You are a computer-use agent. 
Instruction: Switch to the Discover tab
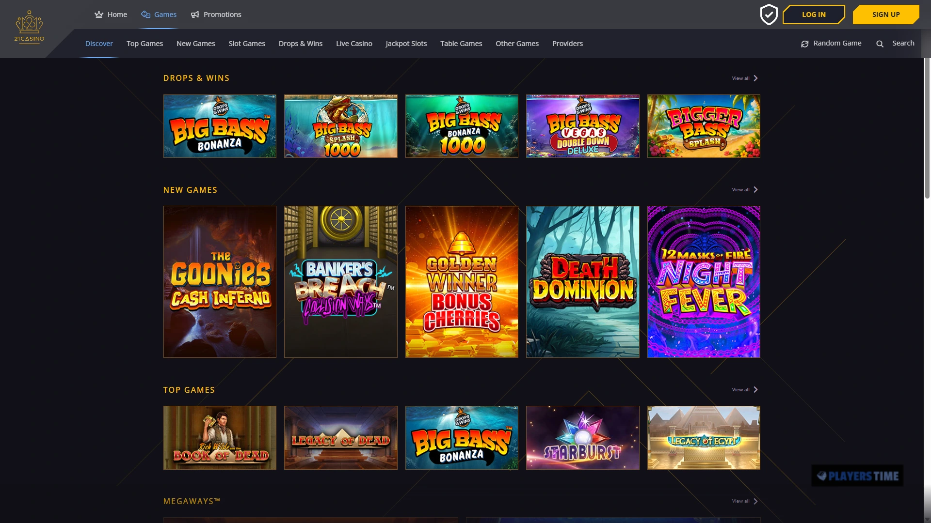pyautogui.click(x=99, y=44)
